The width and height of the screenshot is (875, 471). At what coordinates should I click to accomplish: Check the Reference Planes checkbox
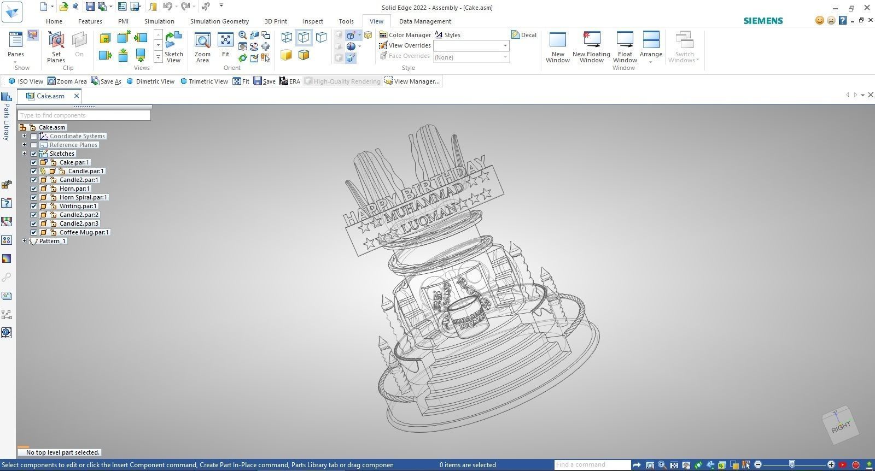pos(34,145)
